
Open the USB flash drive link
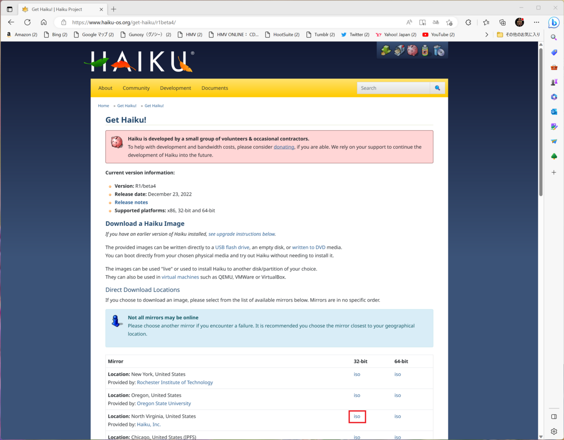232,248
